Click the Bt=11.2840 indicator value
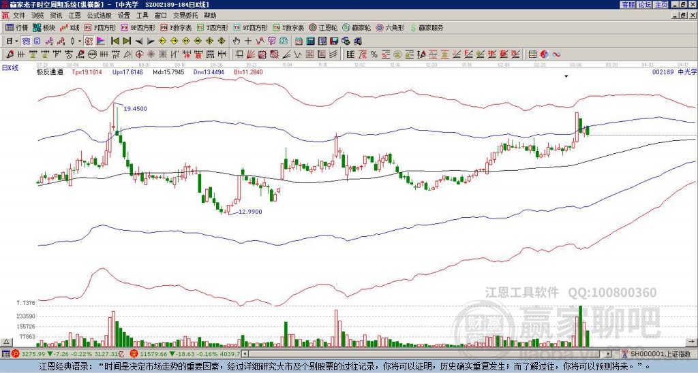Image resolution: width=698 pixels, height=373 pixels. [x=247, y=71]
